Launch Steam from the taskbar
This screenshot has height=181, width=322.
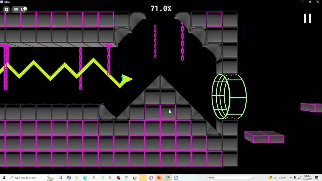click(69, 178)
